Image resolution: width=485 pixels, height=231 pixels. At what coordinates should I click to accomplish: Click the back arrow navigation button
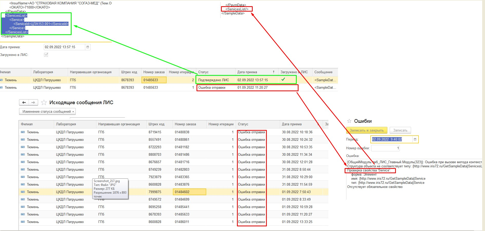pyautogui.click(x=24, y=103)
